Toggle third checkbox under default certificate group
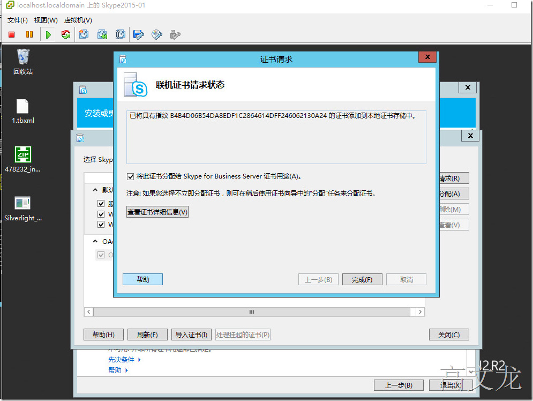The width and height of the screenshot is (533, 401). 101,224
